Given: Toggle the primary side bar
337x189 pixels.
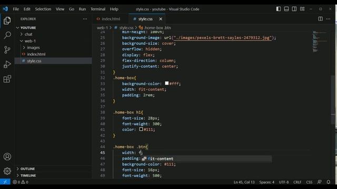Looking at the screenshot, I should (x=279, y=9).
